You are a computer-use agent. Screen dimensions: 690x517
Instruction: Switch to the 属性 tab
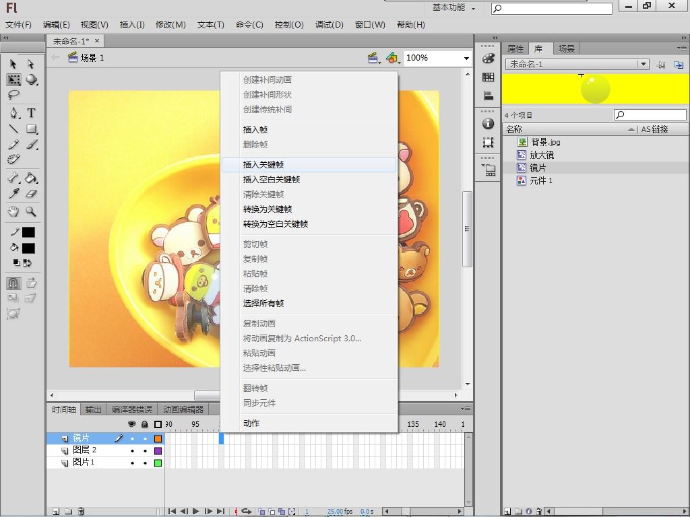515,48
